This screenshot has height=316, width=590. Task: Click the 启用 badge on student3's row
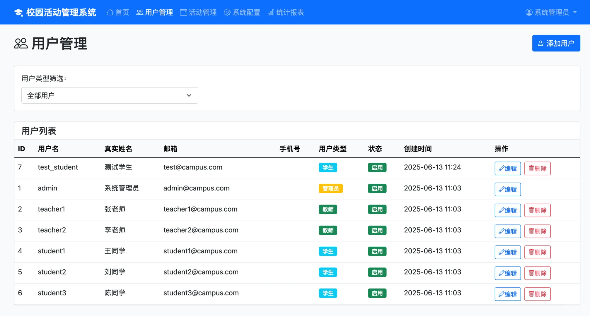(377, 293)
